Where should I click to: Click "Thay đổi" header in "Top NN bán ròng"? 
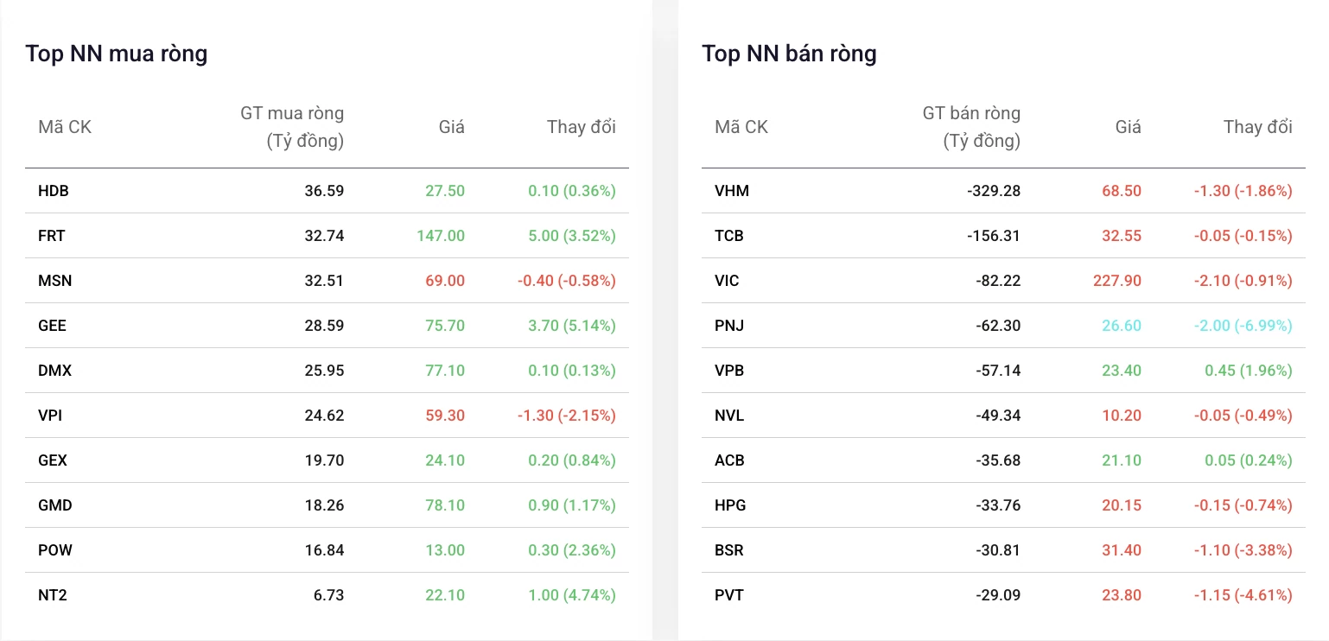1258,127
